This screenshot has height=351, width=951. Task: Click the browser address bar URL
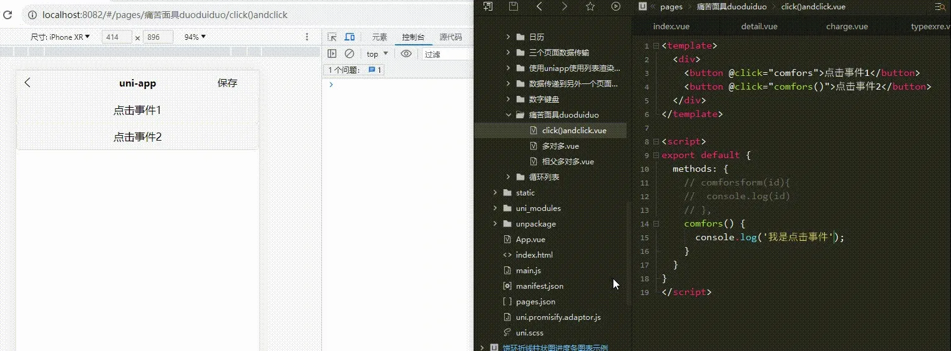(x=165, y=14)
